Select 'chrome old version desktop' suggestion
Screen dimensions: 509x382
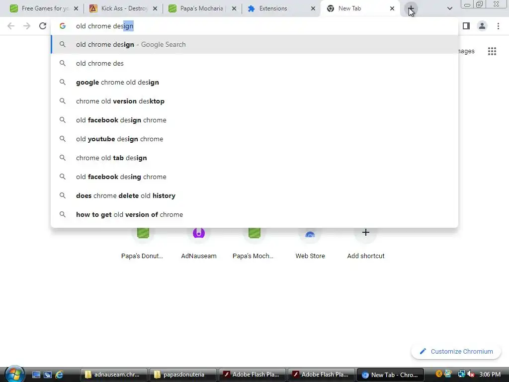[x=254, y=101]
